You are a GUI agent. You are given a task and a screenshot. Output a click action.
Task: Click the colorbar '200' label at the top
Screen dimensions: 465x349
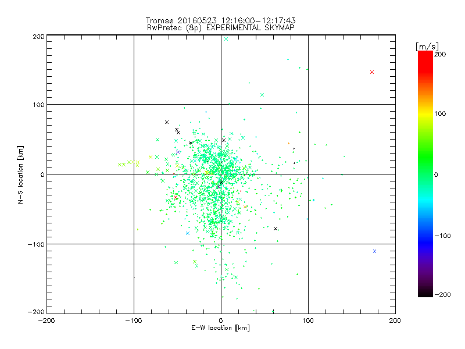pos(440,54)
